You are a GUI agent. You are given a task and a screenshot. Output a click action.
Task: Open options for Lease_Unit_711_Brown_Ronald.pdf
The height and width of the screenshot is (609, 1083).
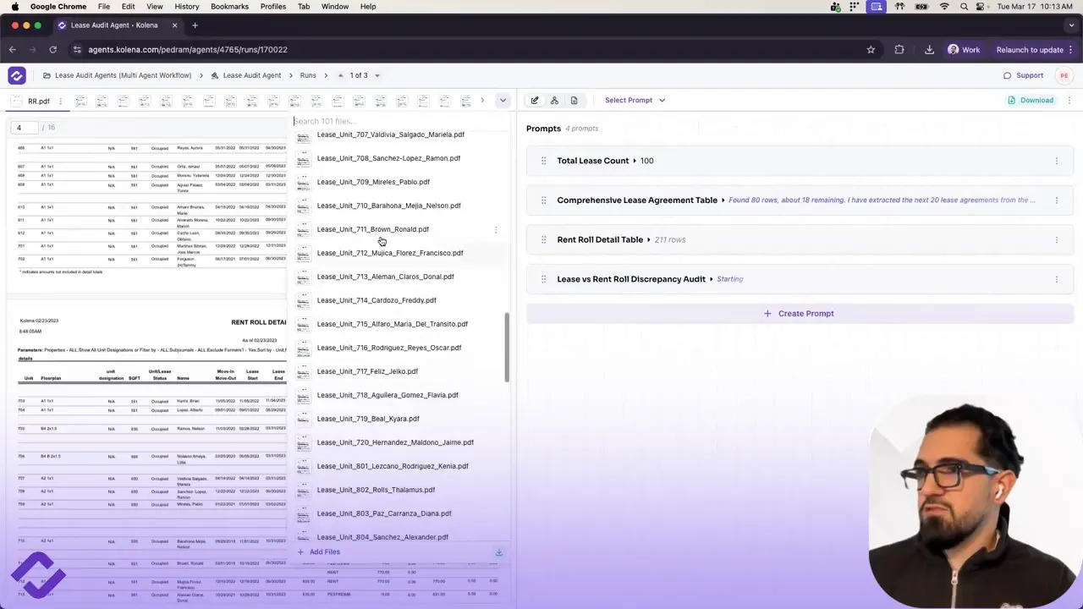[495, 229]
